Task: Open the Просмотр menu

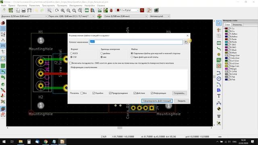Action: coord(22,6)
